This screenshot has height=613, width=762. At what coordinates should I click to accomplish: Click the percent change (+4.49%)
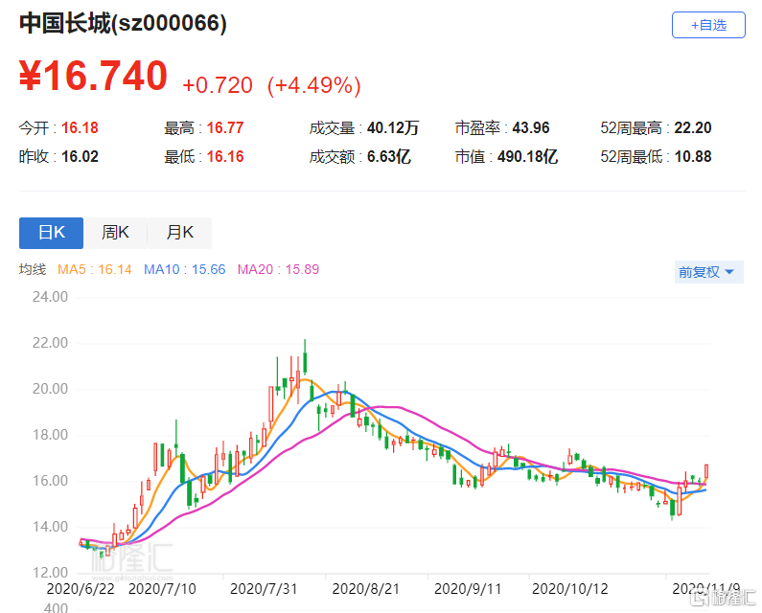[x=314, y=85]
